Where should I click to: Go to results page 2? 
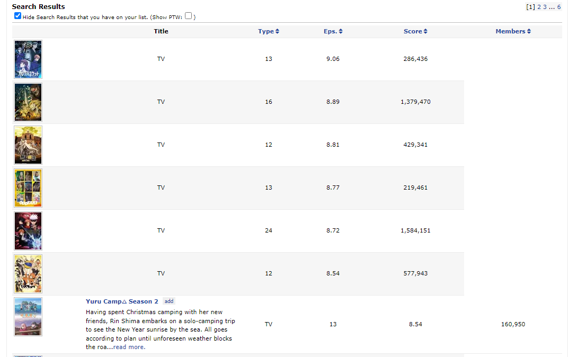[x=539, y=7]
